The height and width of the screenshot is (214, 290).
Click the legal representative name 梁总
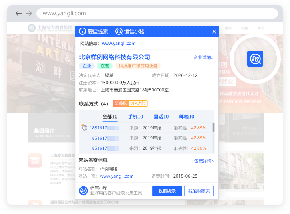pos(109,75)
